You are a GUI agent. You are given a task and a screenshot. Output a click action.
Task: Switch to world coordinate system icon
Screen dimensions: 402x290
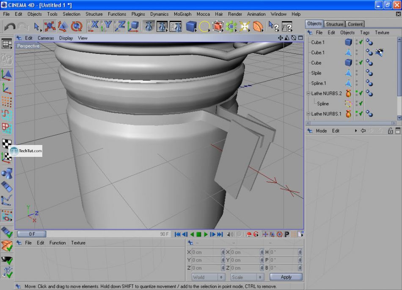133,26
